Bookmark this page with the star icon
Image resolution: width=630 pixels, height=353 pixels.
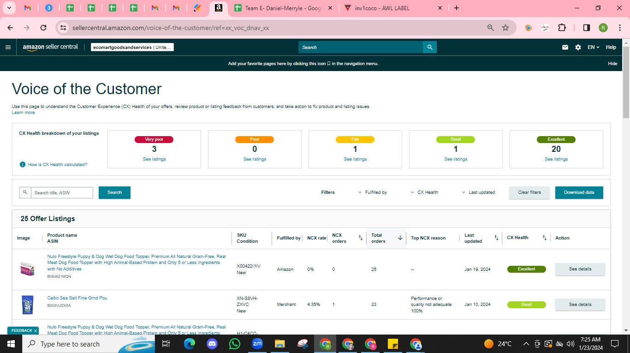[505, 28]
